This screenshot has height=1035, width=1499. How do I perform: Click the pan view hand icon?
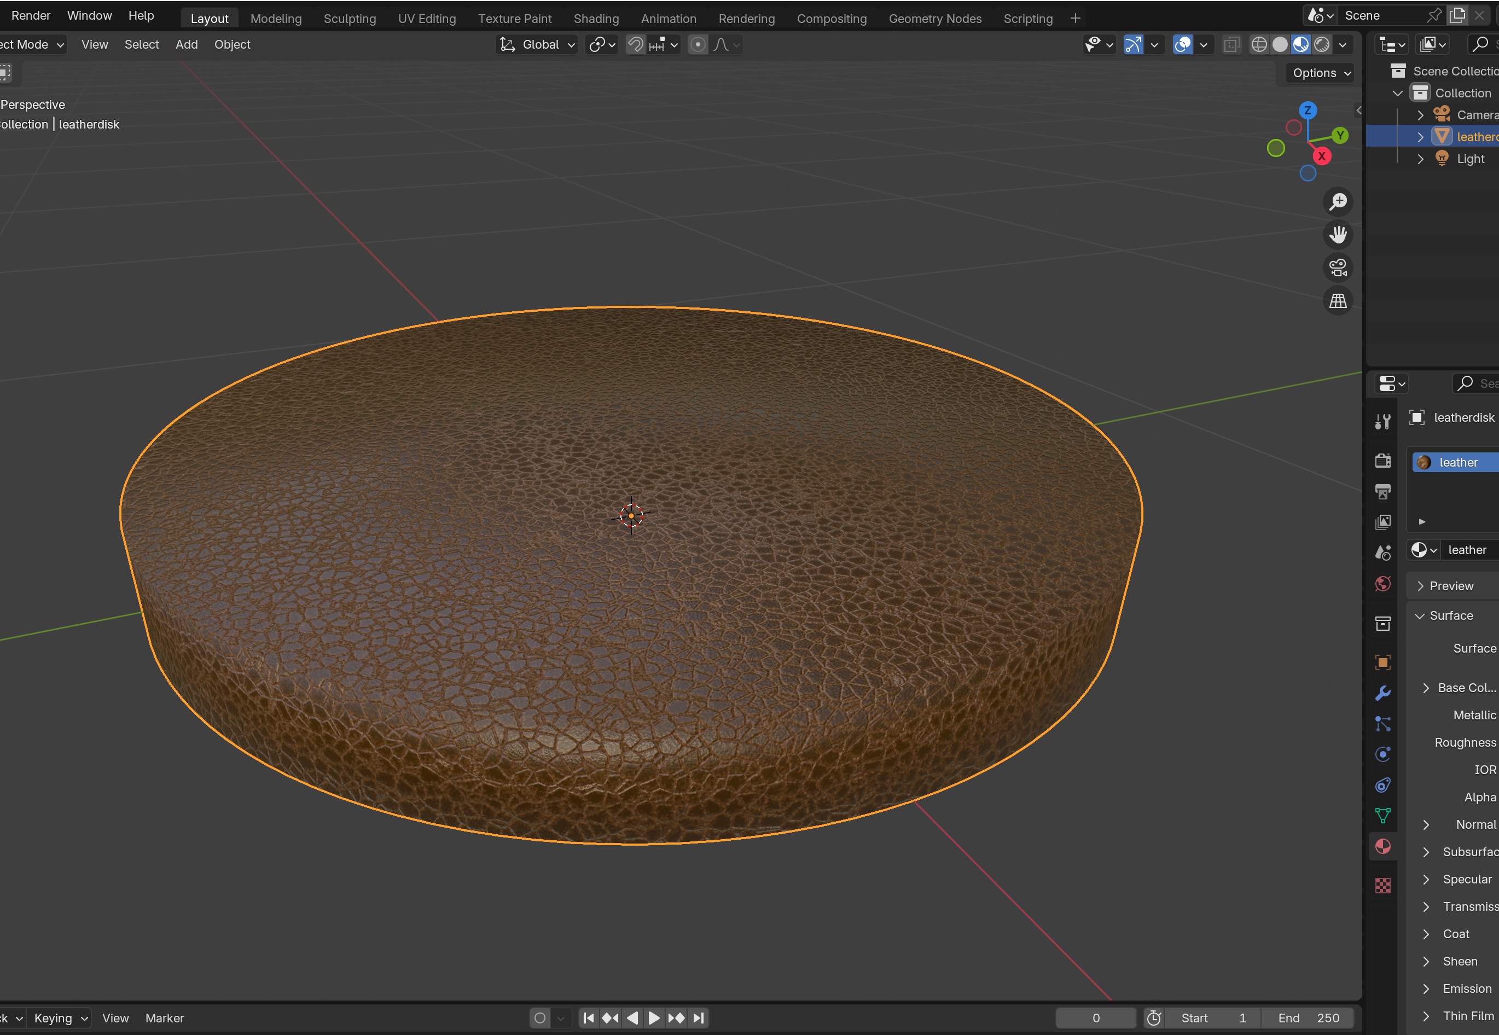[1338, 235]
